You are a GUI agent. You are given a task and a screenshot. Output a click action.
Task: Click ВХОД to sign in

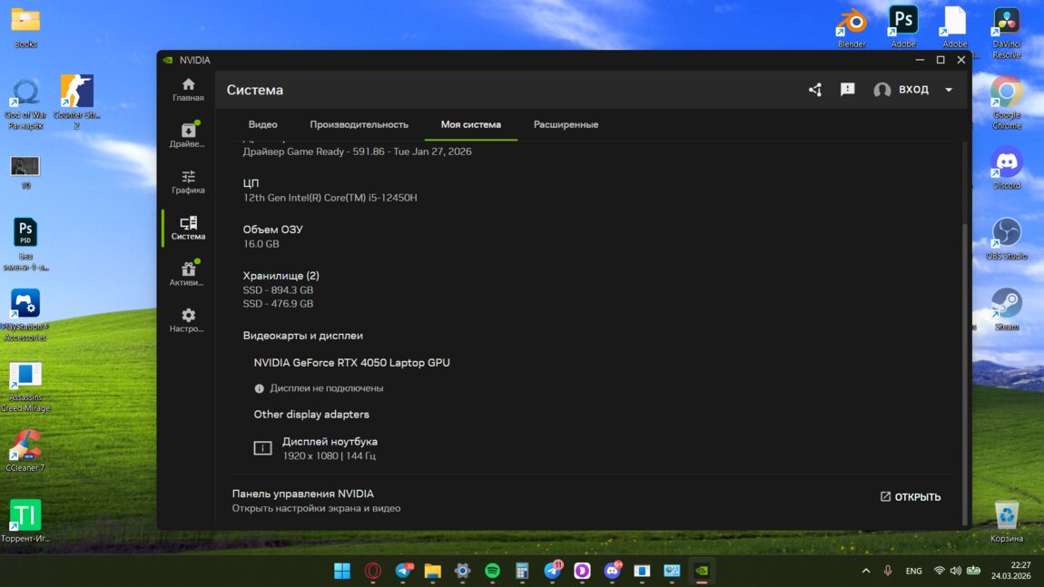[x=913, y=90]
